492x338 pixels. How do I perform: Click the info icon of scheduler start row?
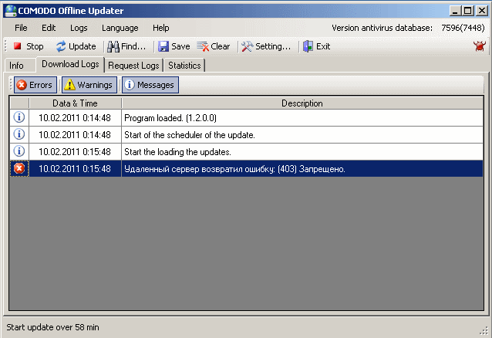(19, 134)
